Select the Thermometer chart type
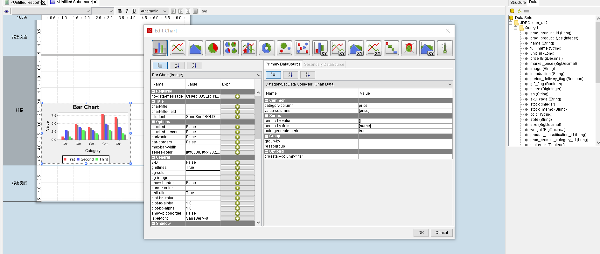This screenshot has height=254, width=600. click(445, 48)
